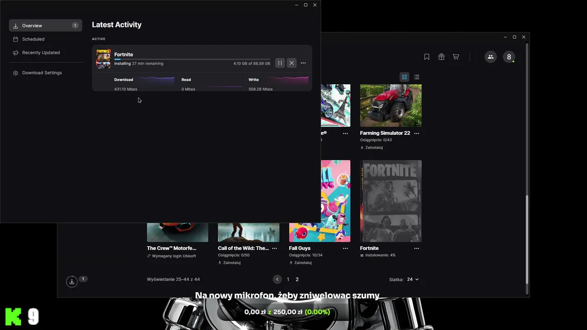Open Farming Simulator 22 title
This screenshot has width=587, height=330.
(385, 133)
